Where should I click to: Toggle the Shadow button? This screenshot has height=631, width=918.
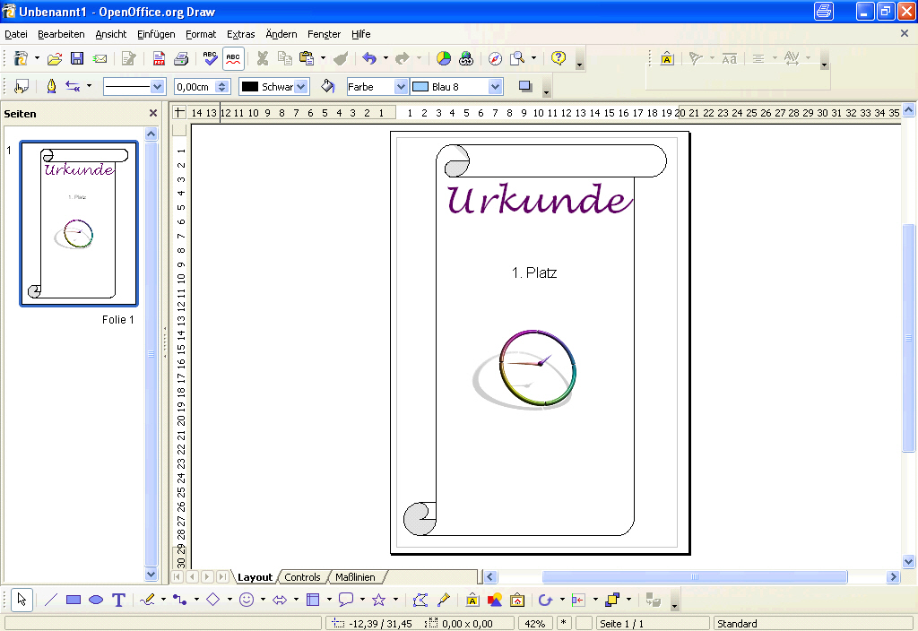pos(525,87)
